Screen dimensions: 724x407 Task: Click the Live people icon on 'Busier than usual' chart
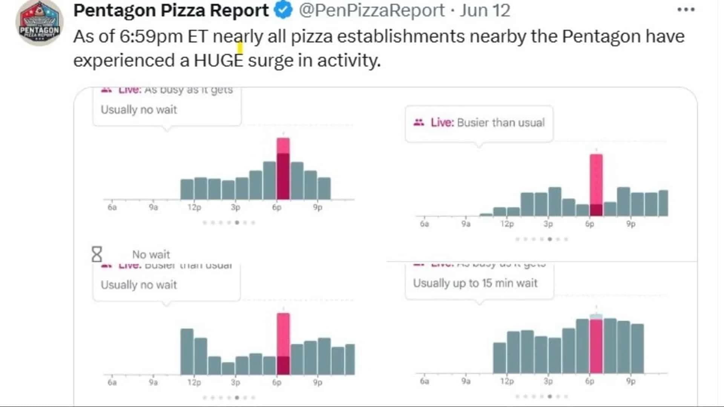click(x=419, y=122)
